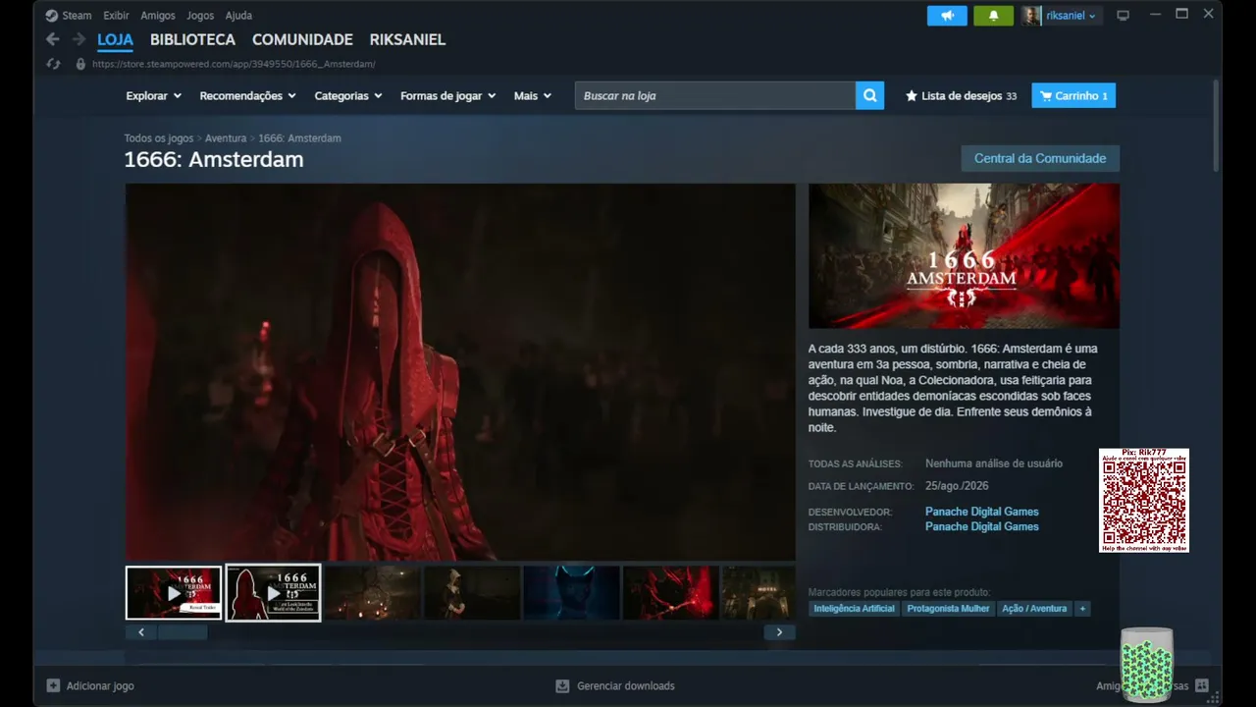Viewport: 1256px width, 707px height.
Task: Select the Ação / Aventura tag
Action: pyautogui.click(x=1034, y=609)
